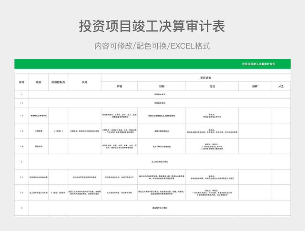Select the 内容 cell in row 1.4
305x231 pixels.
click(120, 146)
